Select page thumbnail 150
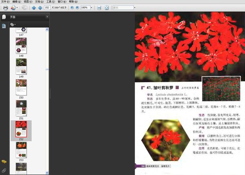 (x=21, y=87)
